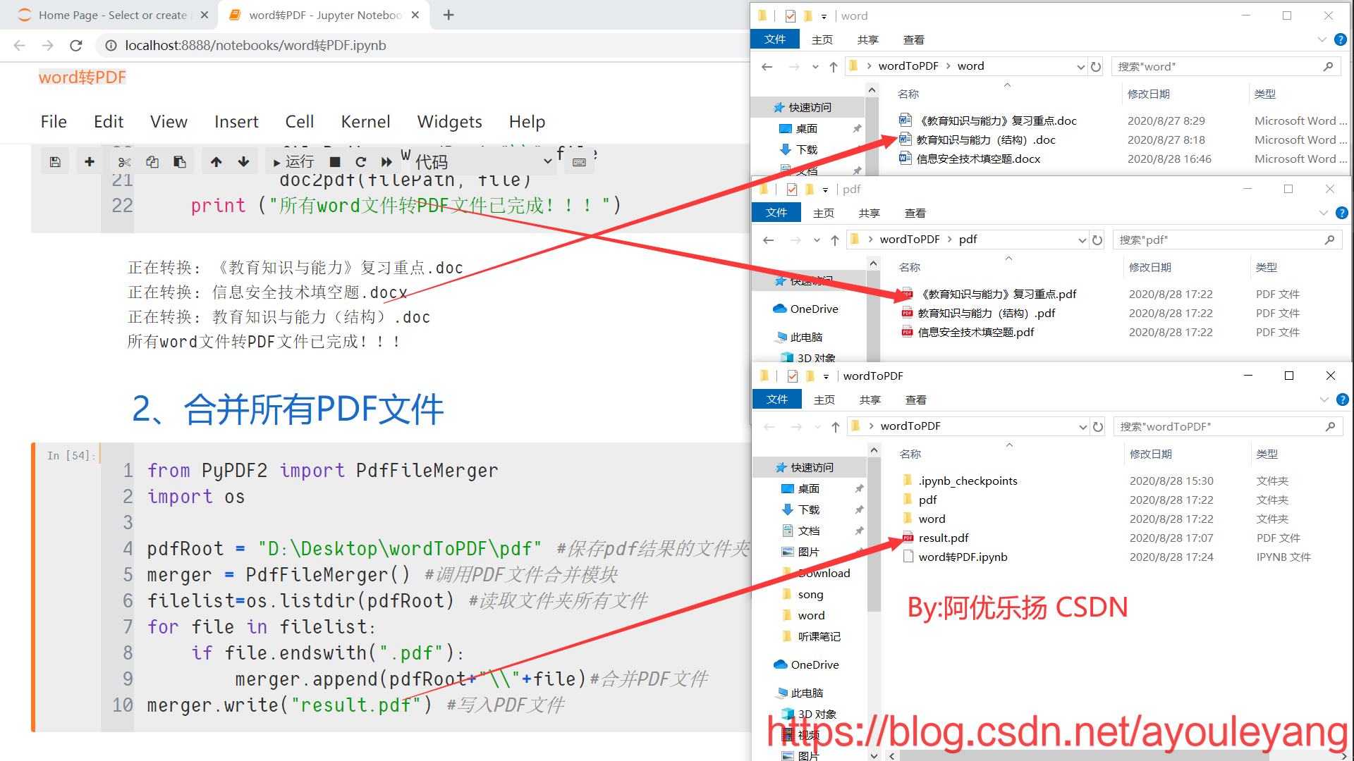
Task: Refresh the pdf Explorer window
Action: click(x=1097, y=240)
